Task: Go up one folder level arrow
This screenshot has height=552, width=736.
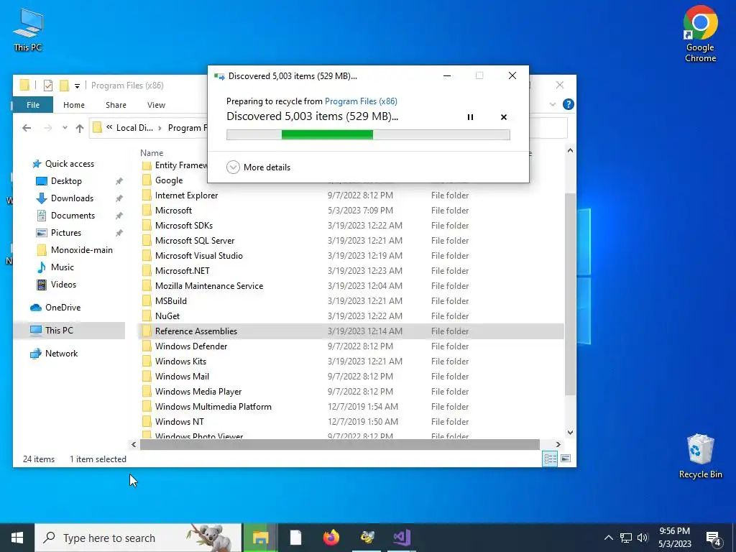Action: coord(79,128)
